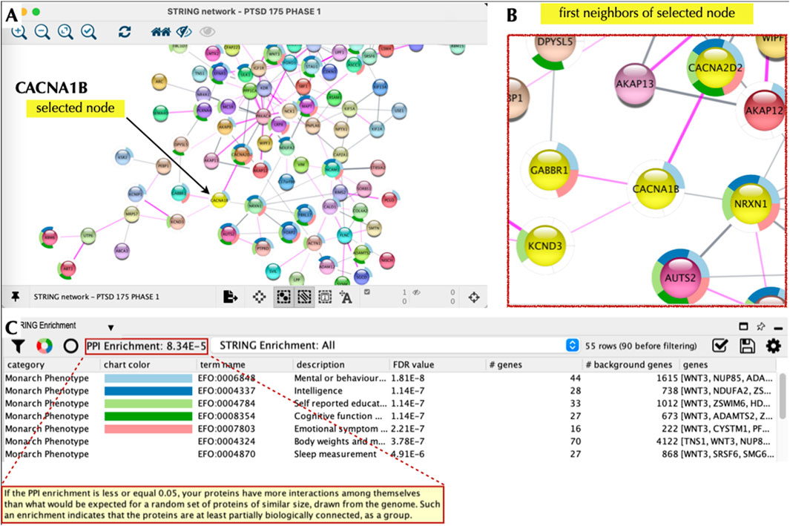Export the network with the export icon
The image size is (790, 526).
click(x=231, y=297)
